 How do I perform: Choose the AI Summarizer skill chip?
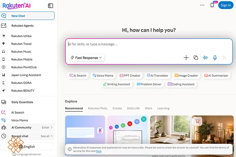pyautogui.click(x=216, y=76)
